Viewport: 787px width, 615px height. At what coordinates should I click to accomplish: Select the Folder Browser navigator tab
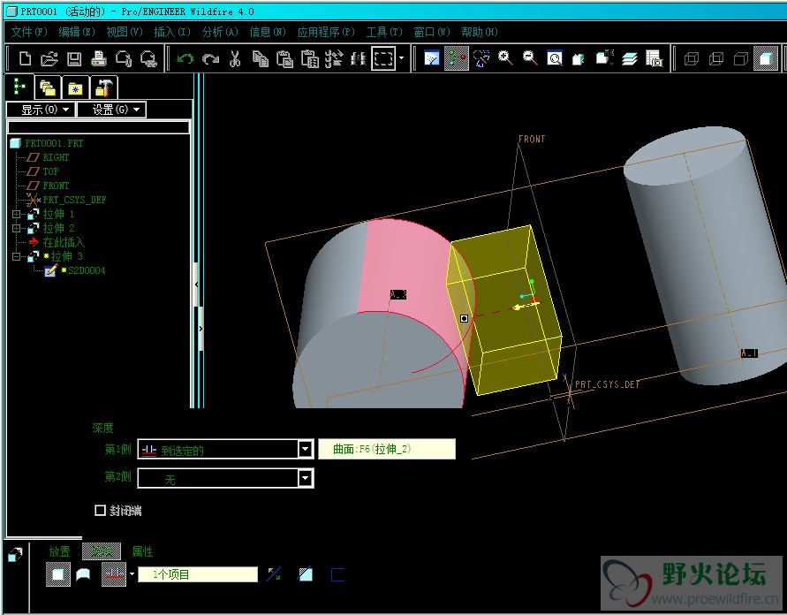(x=48, y=88)
